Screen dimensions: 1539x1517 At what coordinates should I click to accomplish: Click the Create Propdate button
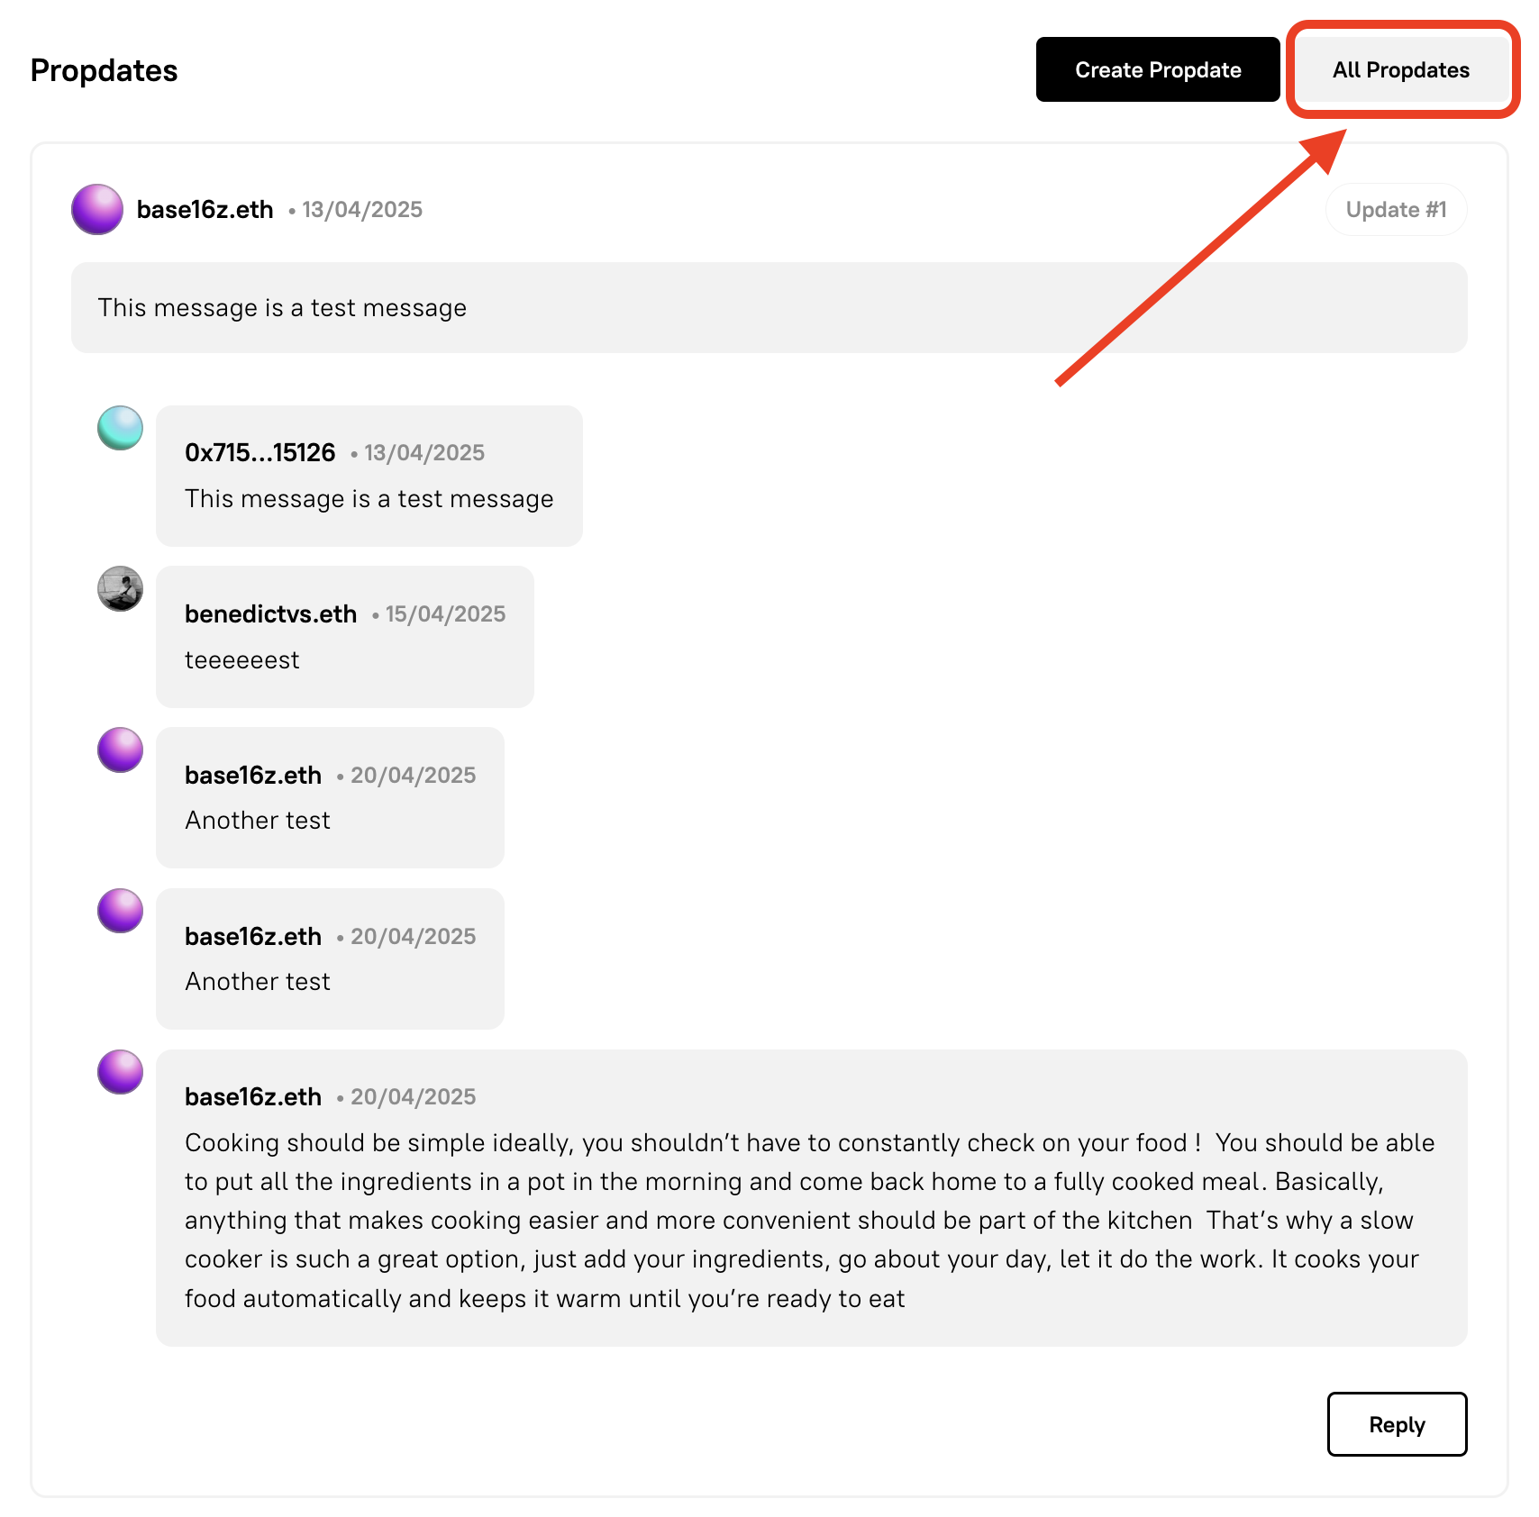coord(1157,69)
